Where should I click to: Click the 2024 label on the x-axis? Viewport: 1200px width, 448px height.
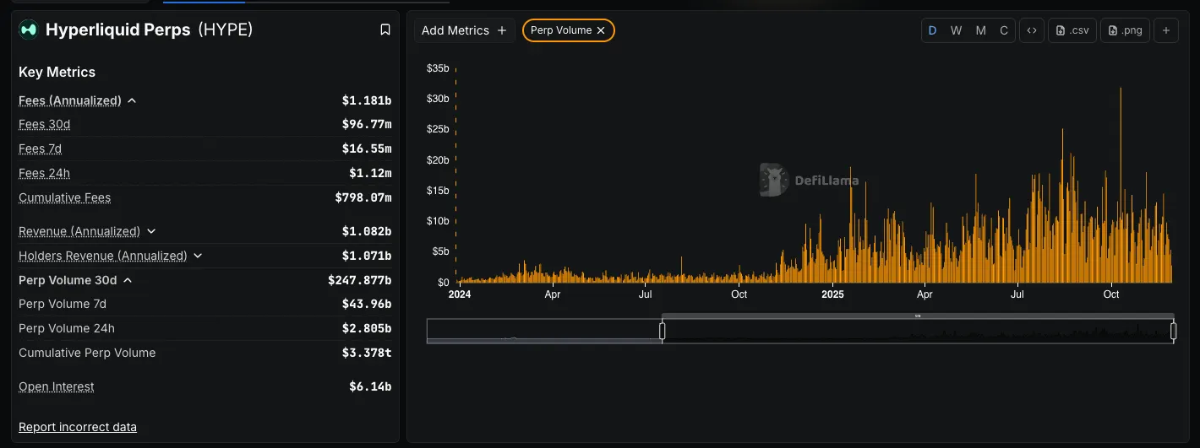460,294
